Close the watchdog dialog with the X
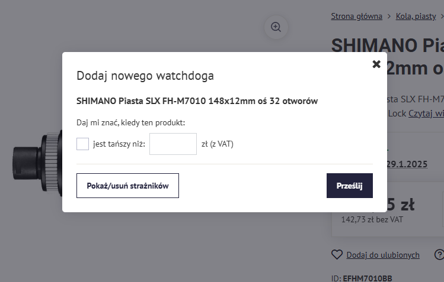444x282 pixels. 376,64
